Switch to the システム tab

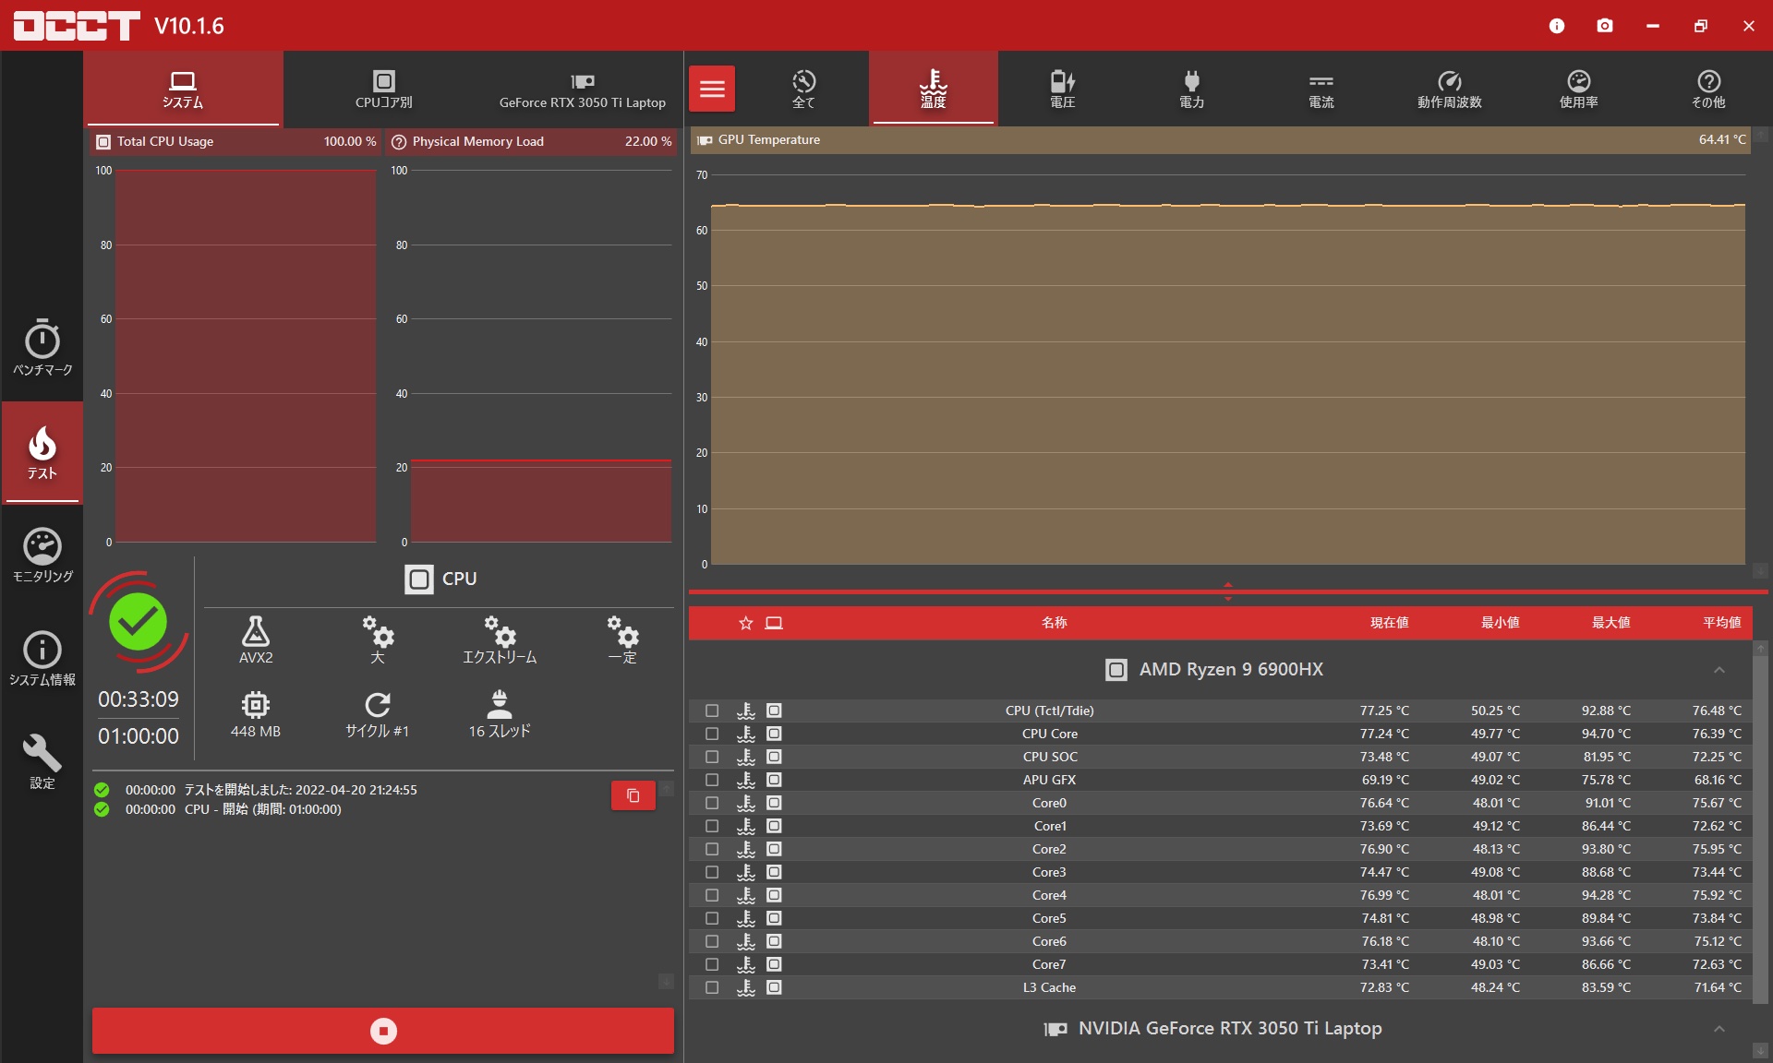click(183, 89)
